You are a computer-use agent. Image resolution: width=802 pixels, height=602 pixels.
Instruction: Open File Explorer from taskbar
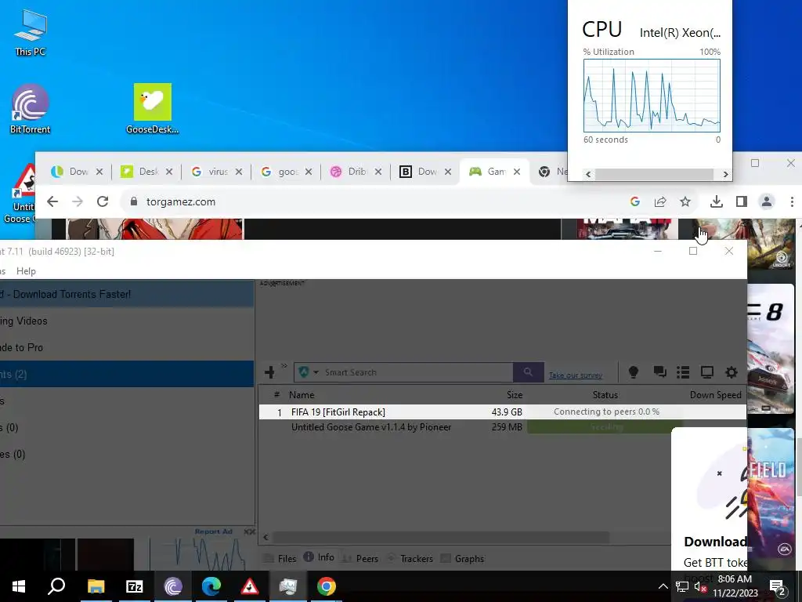coord(96,586)
